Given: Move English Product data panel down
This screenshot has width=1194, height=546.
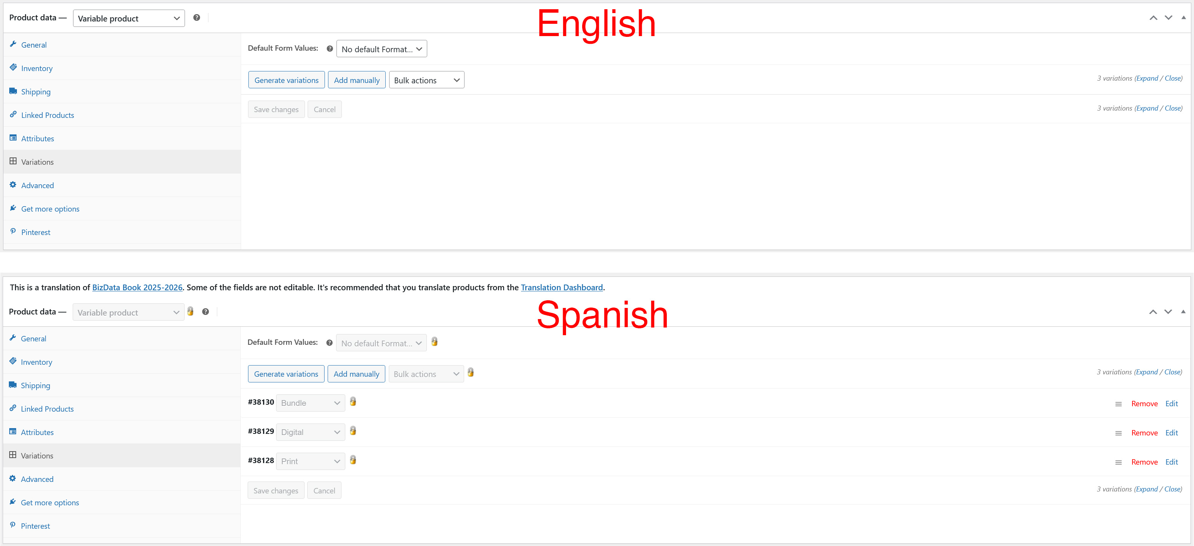Looking at the screenshot, I should (x=1168, y=18).
